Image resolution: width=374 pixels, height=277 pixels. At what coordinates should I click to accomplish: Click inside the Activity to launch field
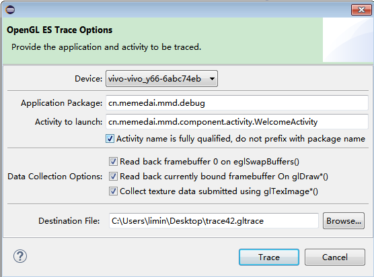point(237,121)
